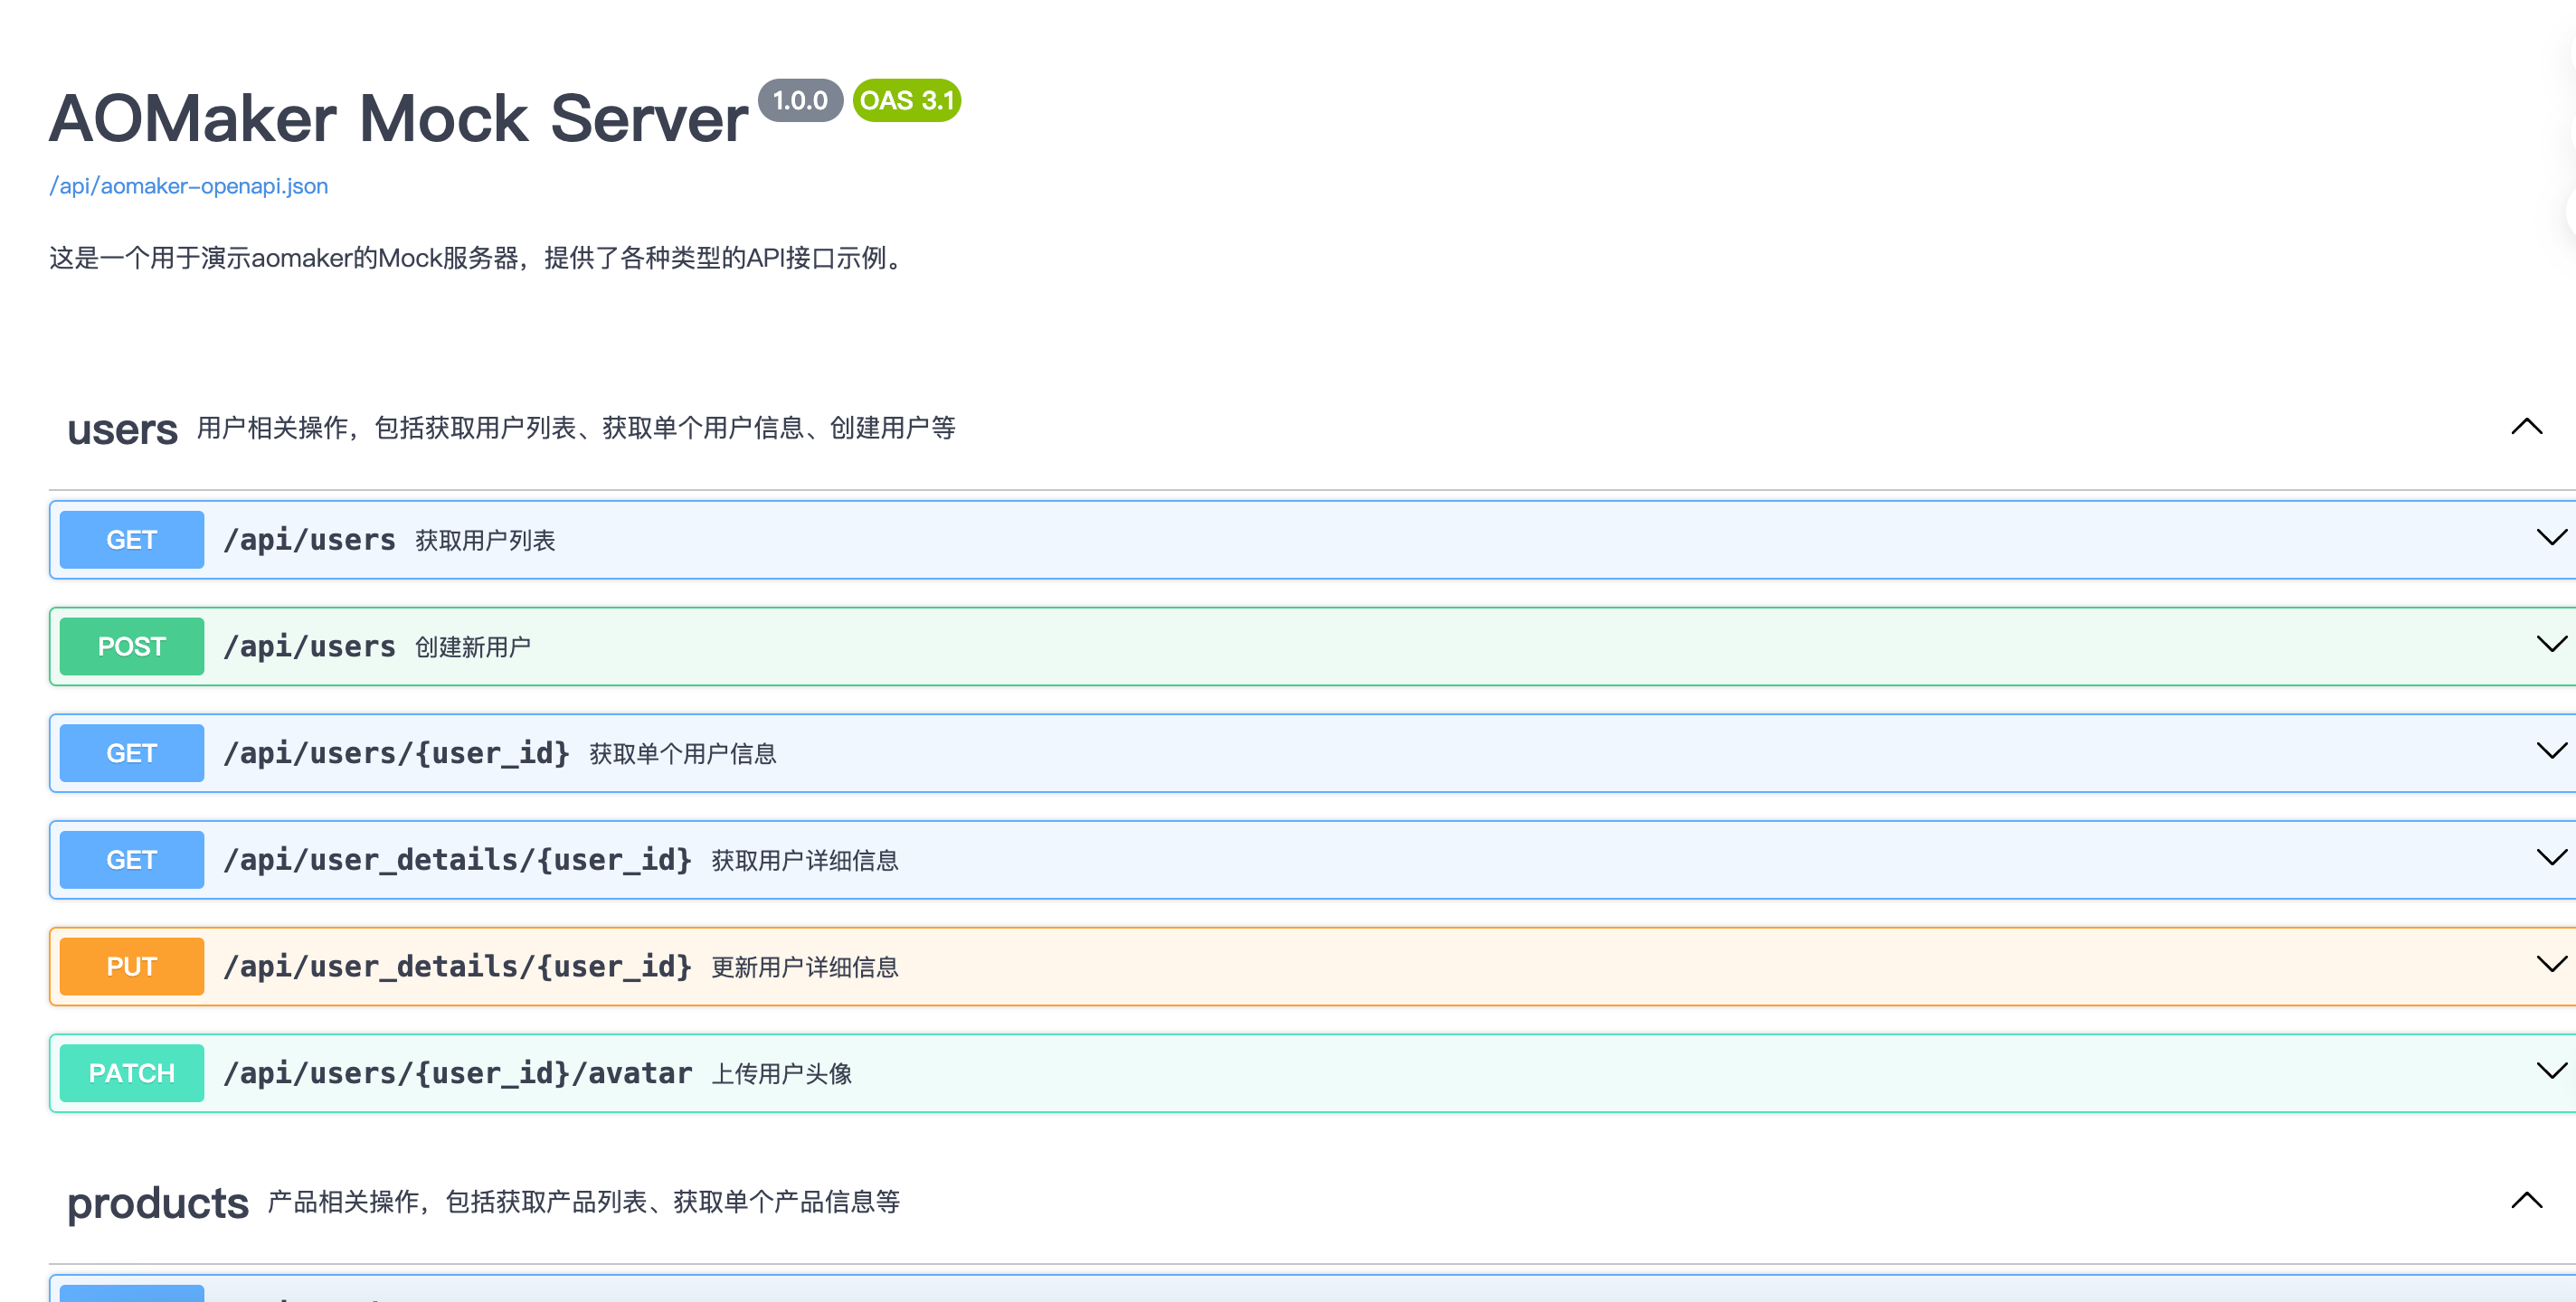Click the orange PUT method badge

pos(131,967)
